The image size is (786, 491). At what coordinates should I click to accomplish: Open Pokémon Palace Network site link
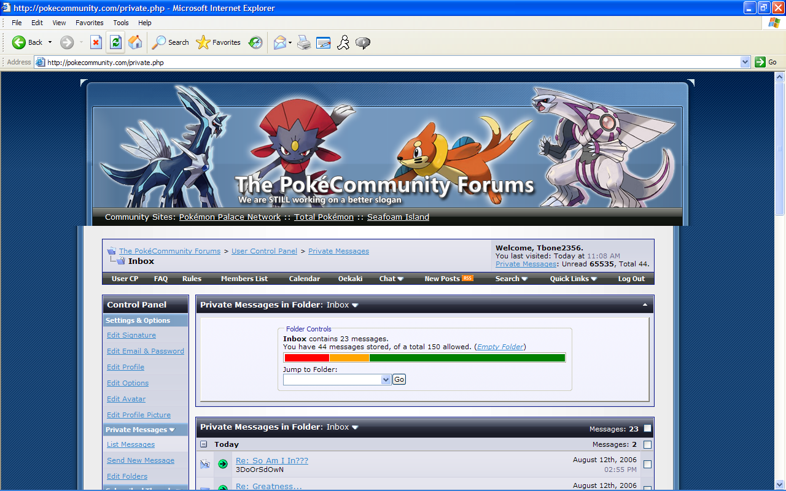pyautogui.click(x=230, y=217)
